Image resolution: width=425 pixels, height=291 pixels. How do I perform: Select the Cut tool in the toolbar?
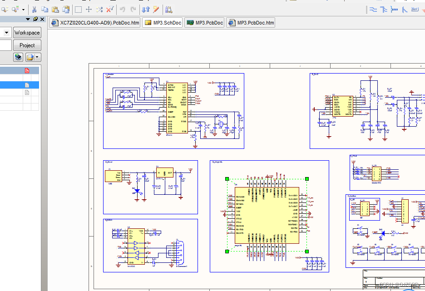click(35, 9)
